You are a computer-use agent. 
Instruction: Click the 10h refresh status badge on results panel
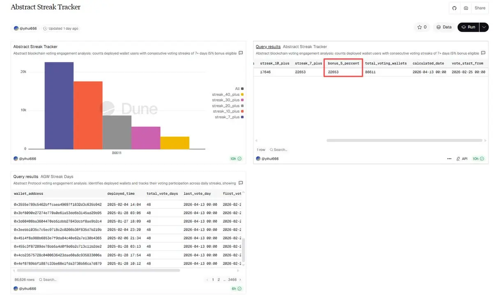tap(478, 159)
